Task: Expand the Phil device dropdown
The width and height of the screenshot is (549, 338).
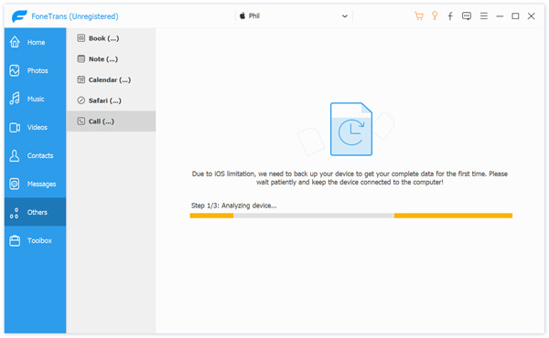Action: (x=294, y=16)
